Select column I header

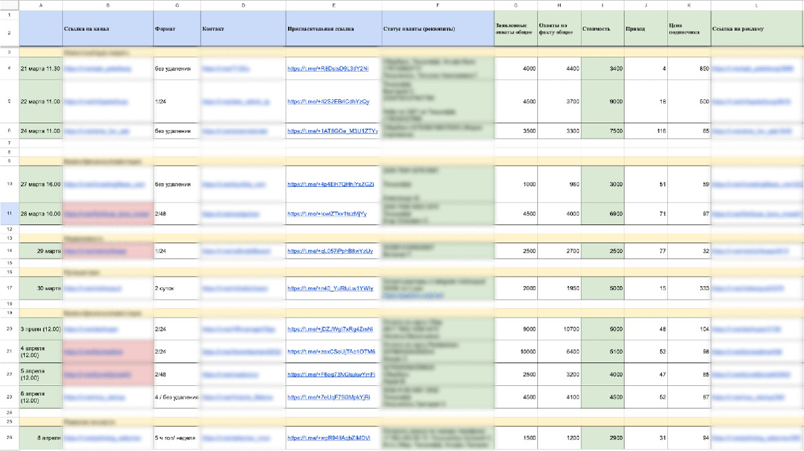pyautogui.click(x=602, y=5)
